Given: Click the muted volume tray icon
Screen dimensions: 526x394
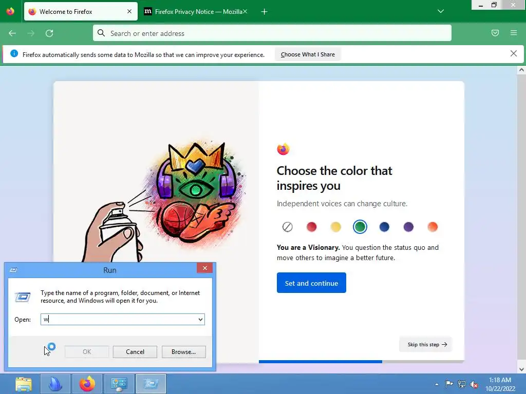Looking at the screenshot, I should point(474,384).
